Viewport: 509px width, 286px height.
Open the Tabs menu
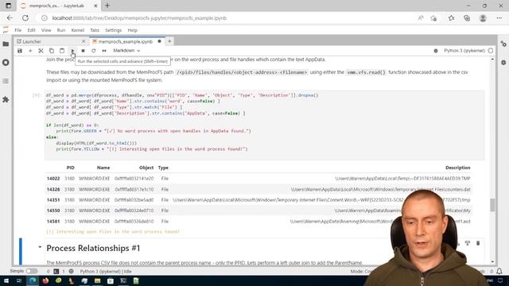[x=95, y=30]
